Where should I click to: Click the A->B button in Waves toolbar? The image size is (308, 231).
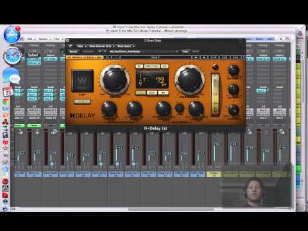click(213, 57)
